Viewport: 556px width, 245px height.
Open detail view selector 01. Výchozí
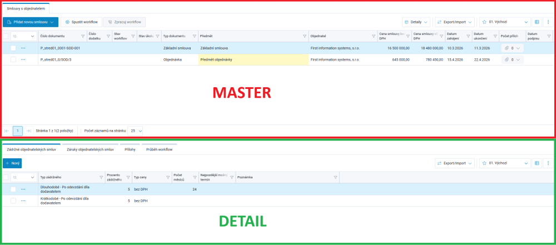pos(505,163)
